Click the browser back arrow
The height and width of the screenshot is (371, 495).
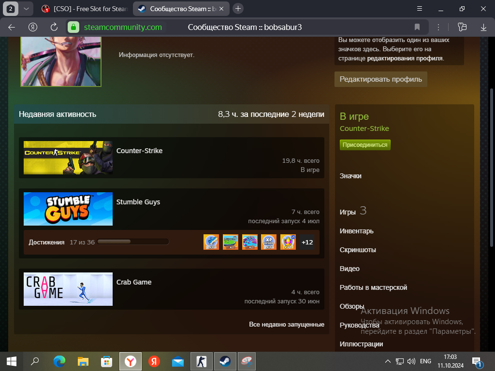[x=12, y=27]
